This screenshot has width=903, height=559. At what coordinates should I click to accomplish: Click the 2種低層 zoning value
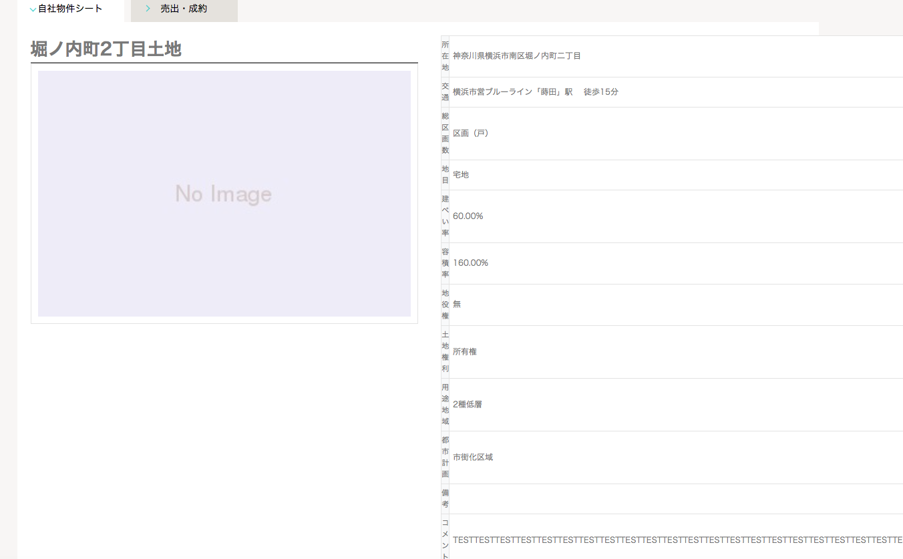pos(468,405)
